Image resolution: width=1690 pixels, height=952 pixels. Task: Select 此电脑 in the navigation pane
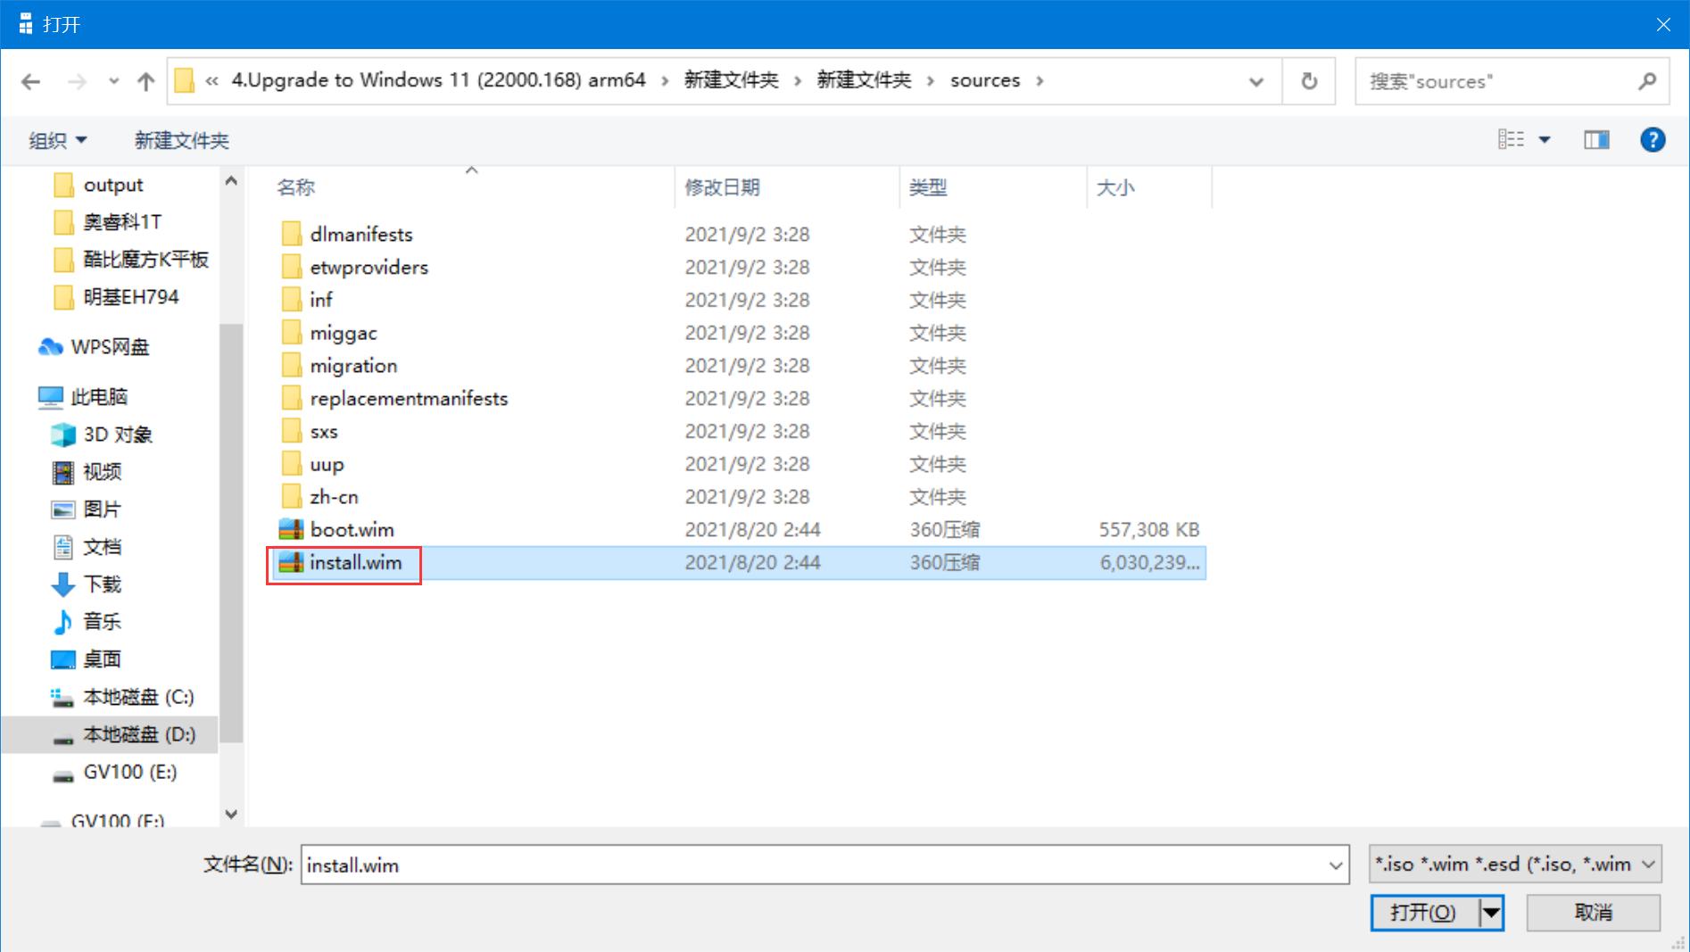click(x=100, y=396)
